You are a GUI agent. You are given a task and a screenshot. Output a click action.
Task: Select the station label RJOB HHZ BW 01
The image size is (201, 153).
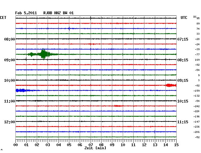pyautogui.click(x=58, y=13)
